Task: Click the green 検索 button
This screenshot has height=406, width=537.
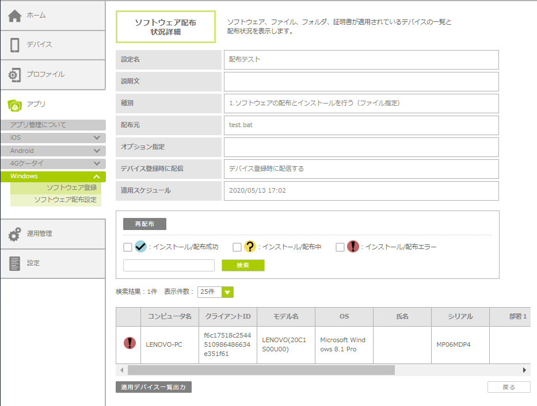Action: pos(243,265)
